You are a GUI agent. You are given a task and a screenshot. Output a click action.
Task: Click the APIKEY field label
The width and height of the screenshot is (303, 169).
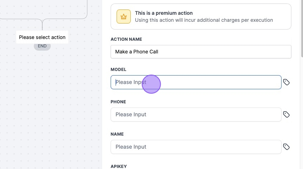tap(119, 166)
